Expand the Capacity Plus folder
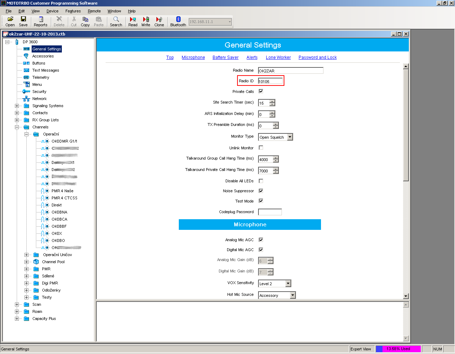The image size is (455, 354). pos(17,319)
